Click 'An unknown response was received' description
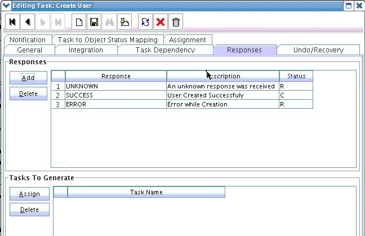 click(222, 86)
